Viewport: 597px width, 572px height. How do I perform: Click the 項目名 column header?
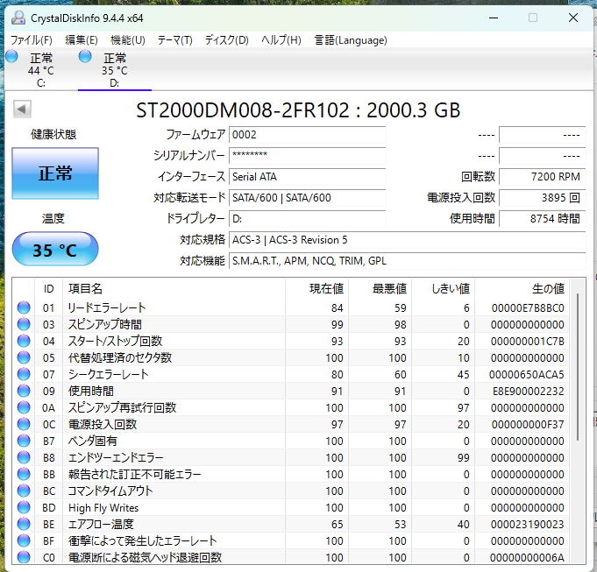pos(174,289)
